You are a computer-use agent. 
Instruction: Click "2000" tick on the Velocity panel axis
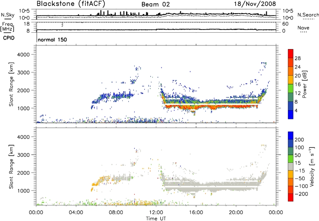24,173
